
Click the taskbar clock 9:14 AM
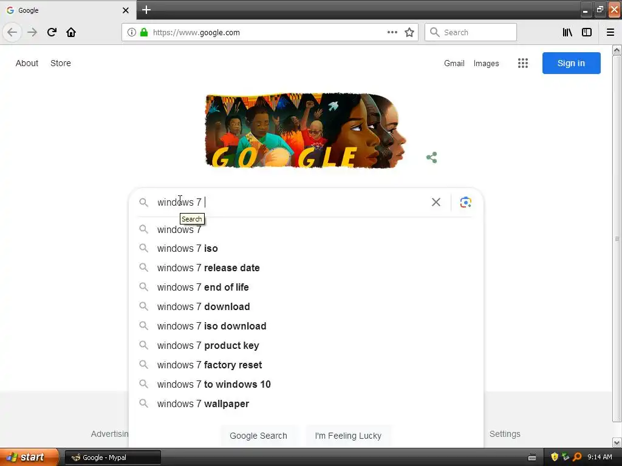point(600,458)
